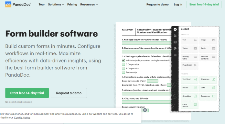Image resolution: width=225 pixels, height=124 pixels.
Task: Check the C Corporation checkbox
Action: [123, 64]
